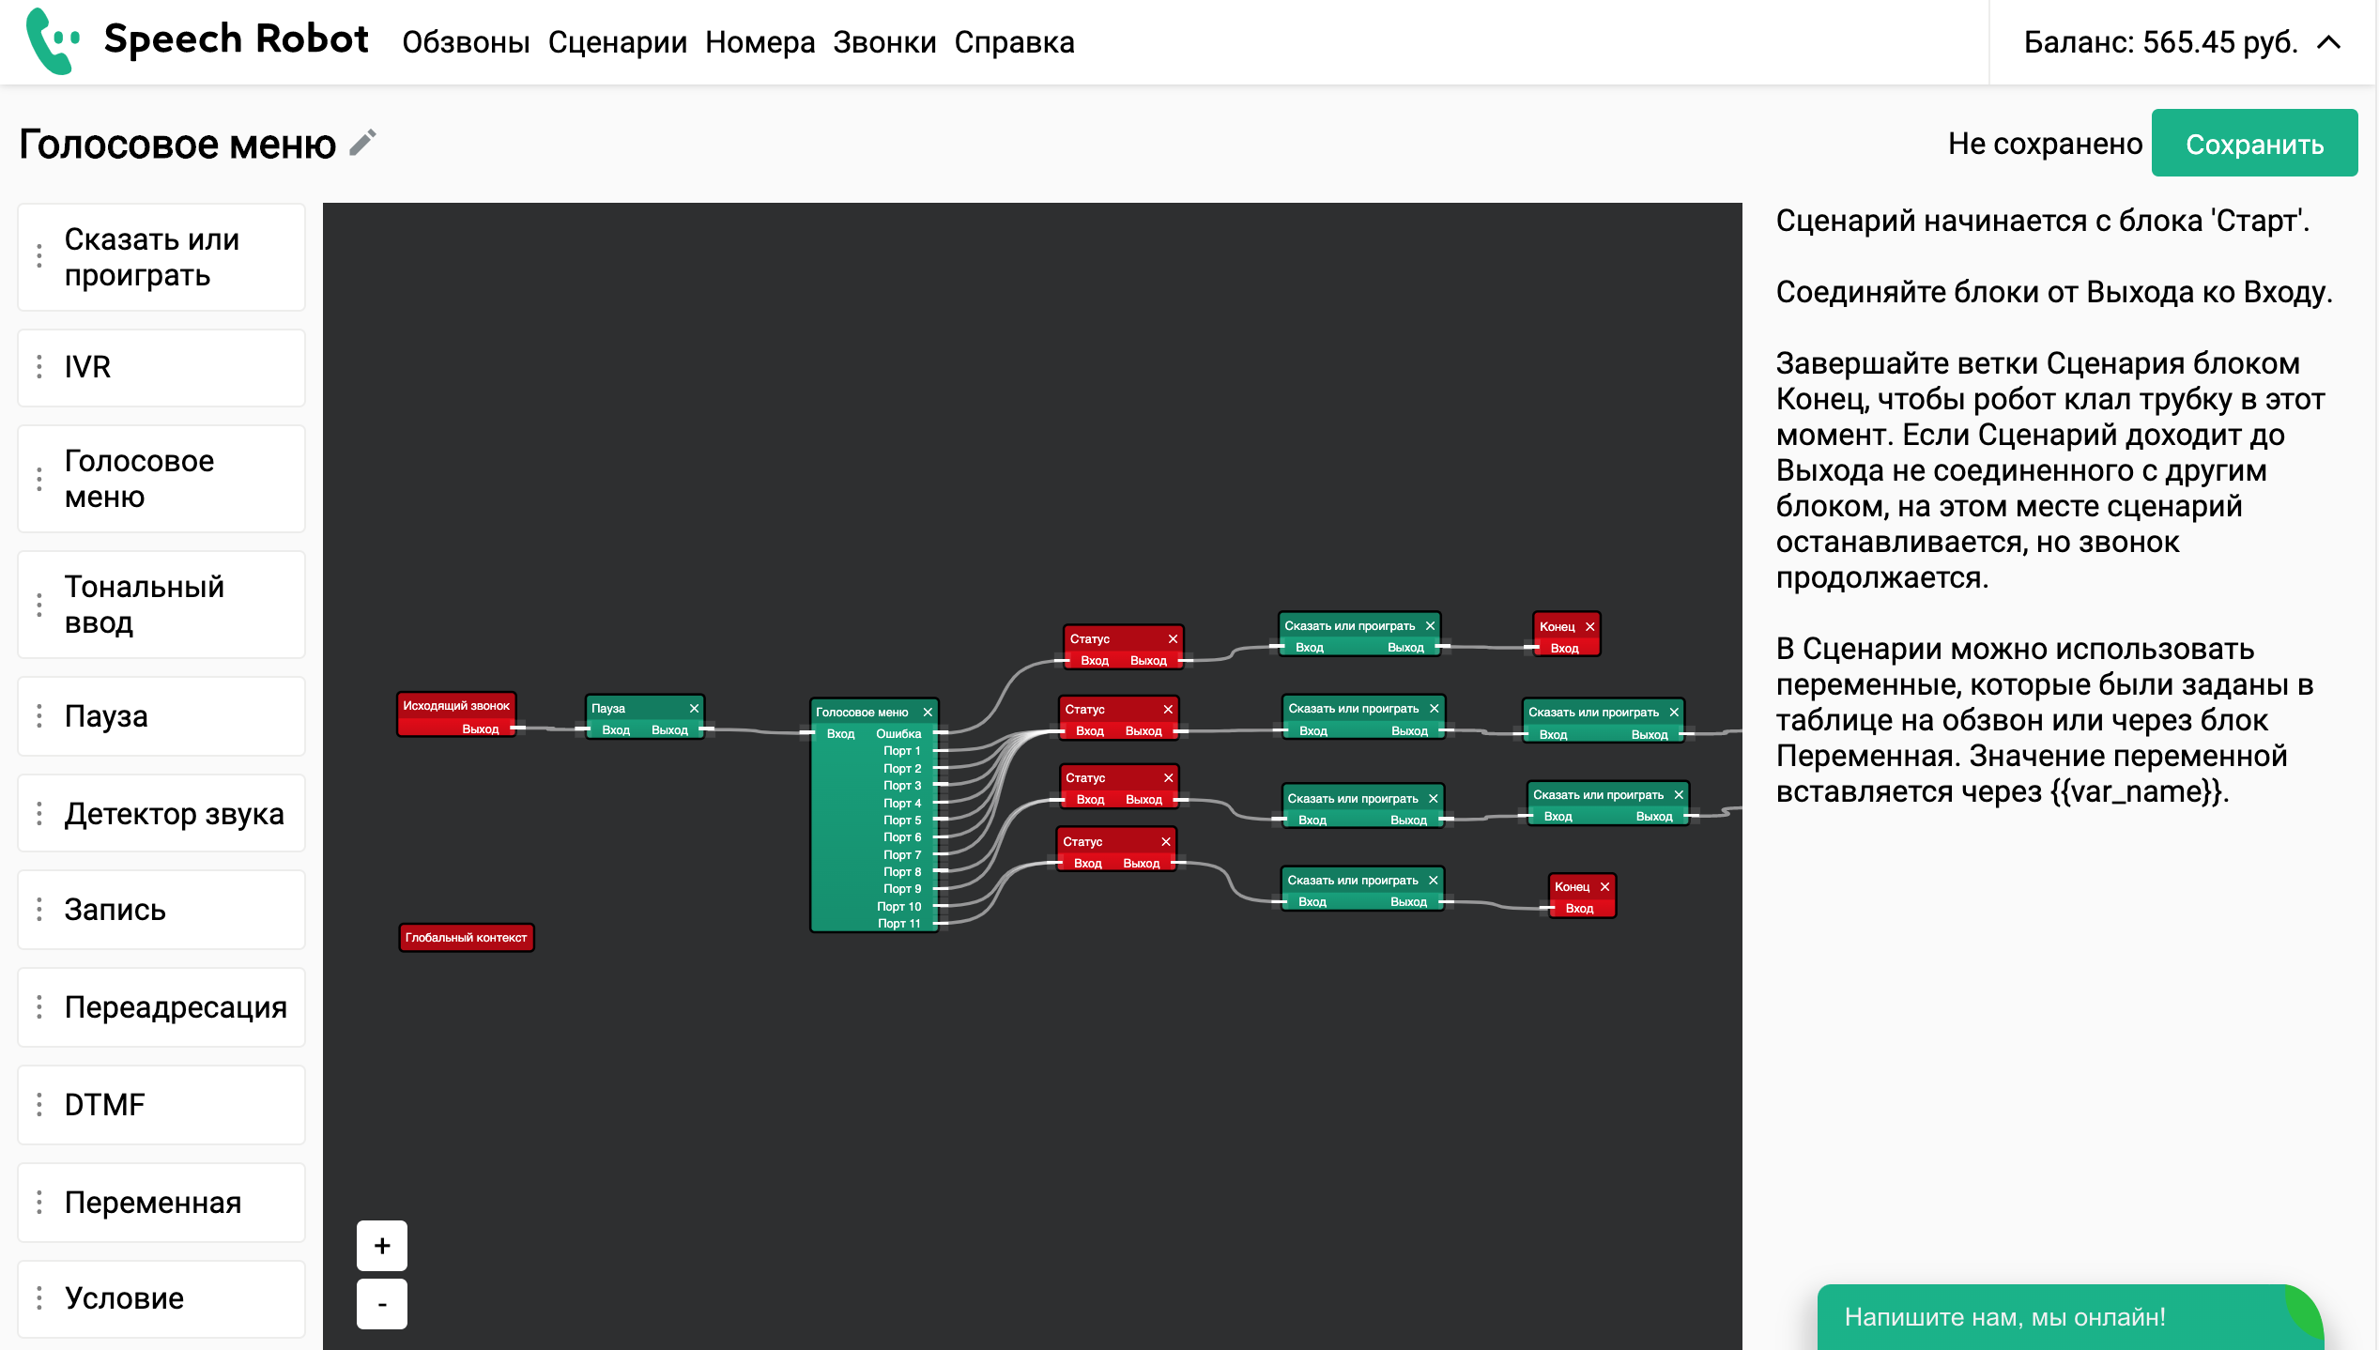Zoom out the canvas with the minus button
Image resolution: width=2379 pixels, height=1350 pixels.
pyautogui.click(x=382, y=1303)
